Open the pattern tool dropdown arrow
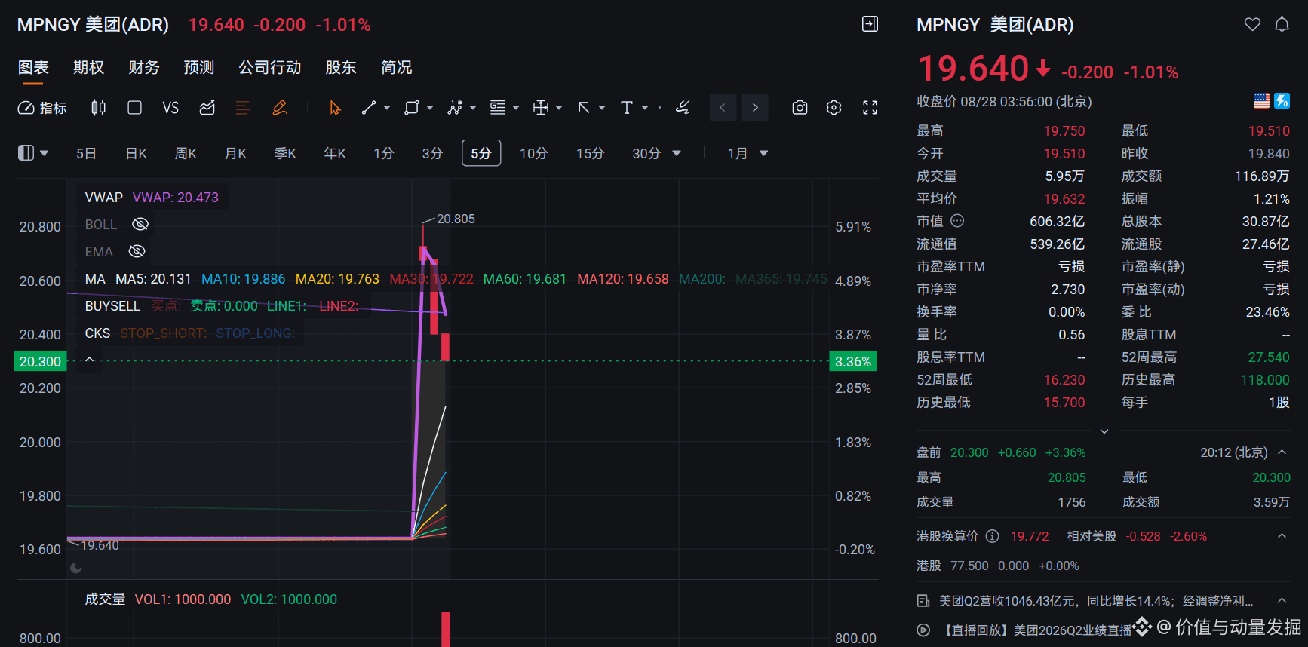Screen dimensions: 1308x647 pos(473,108)
